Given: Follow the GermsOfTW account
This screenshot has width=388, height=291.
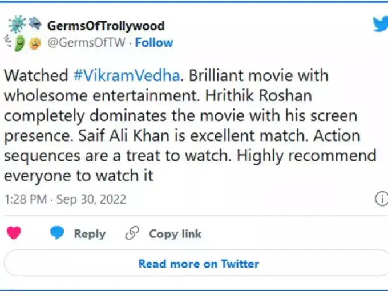Looking at the screenshot, I should point(154,43).
